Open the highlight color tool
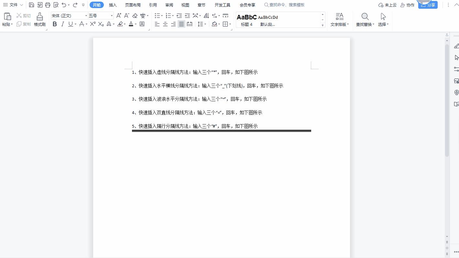 (121, 24)
